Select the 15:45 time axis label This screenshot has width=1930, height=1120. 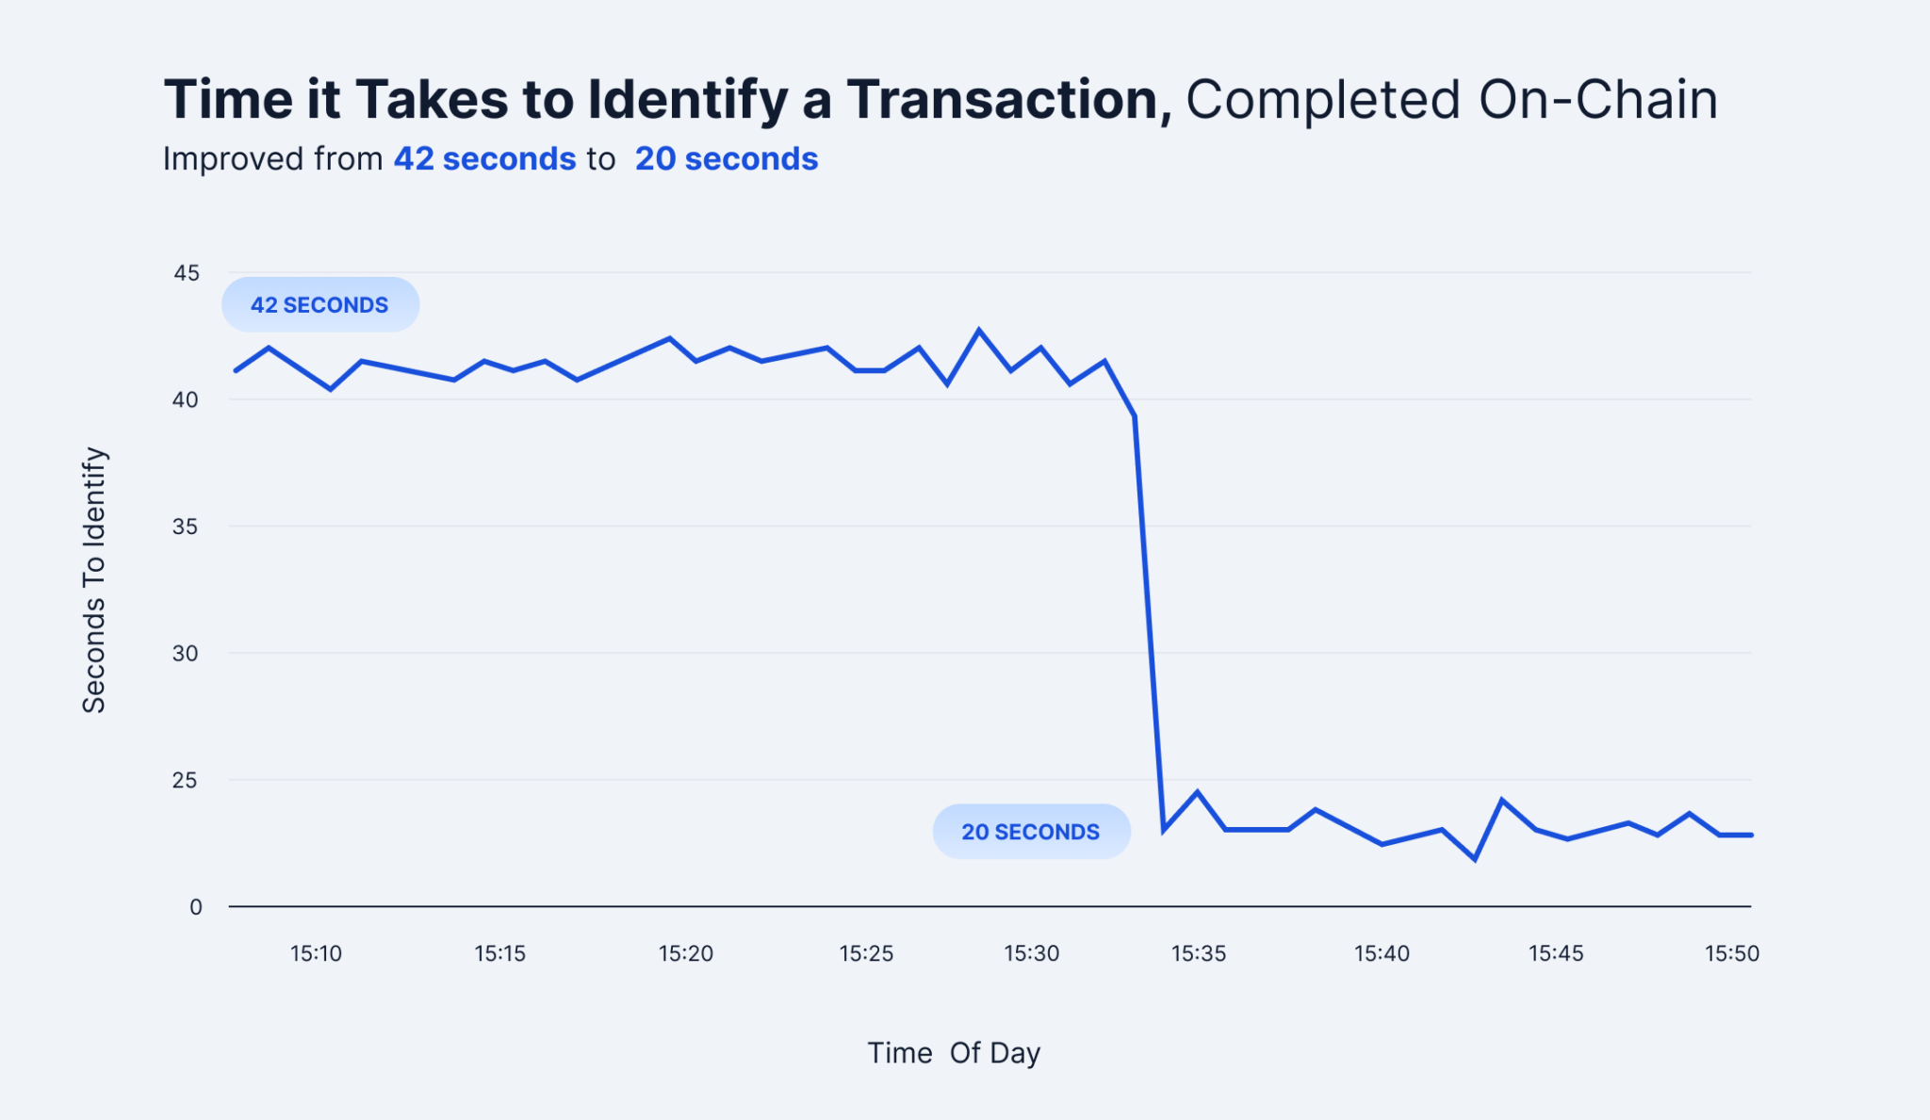tap(1555, 953)
